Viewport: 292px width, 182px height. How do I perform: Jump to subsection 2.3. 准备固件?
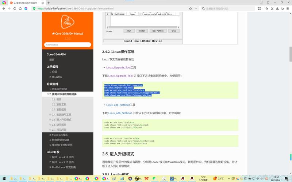(59, 110)
